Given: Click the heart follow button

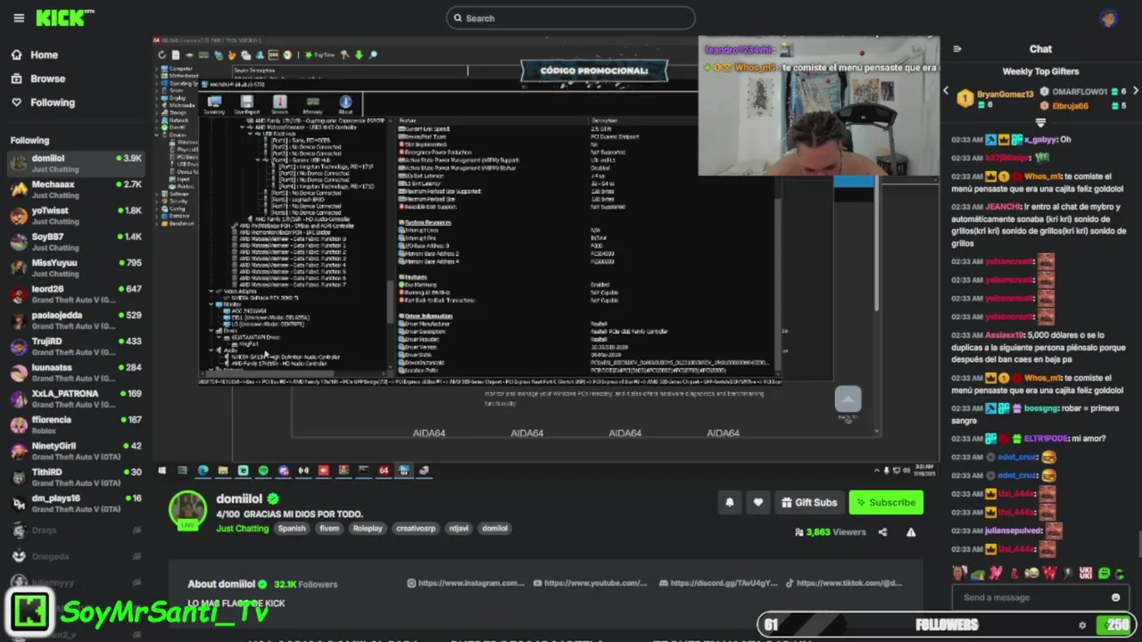Looking at the screenshot, I should pos(757,502).
